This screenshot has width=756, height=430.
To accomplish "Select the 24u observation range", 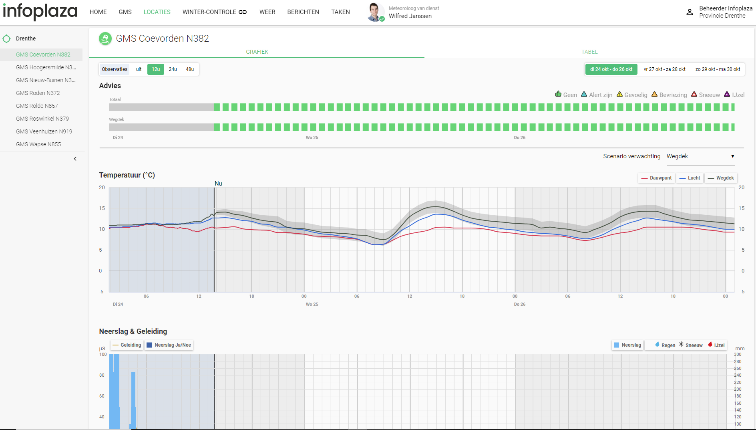I will [x=173, y=69].
